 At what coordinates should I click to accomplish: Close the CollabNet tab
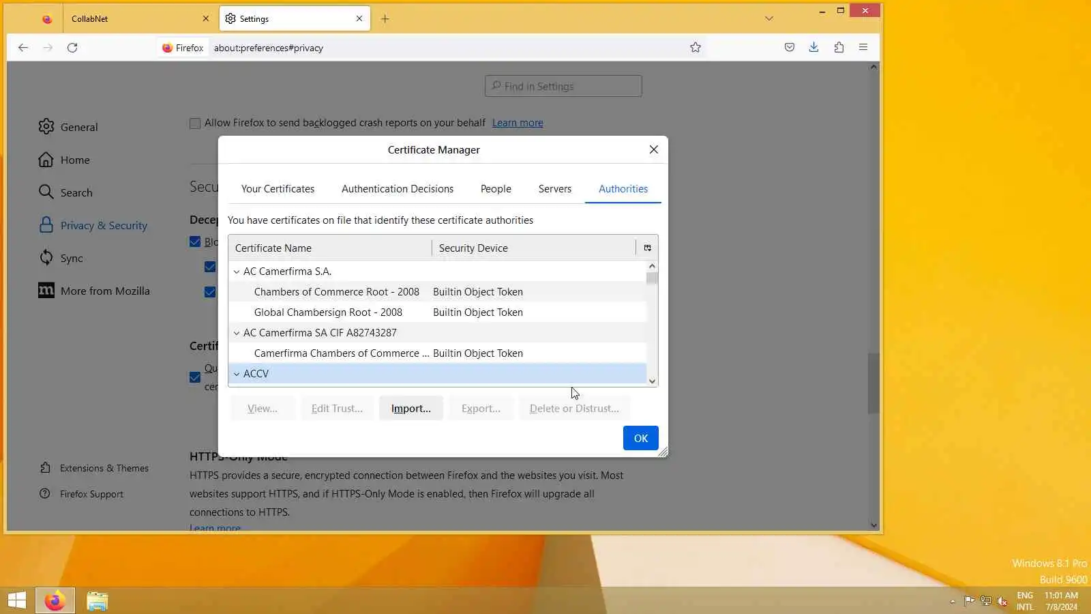pyautogui.click(x=206, y=19)
